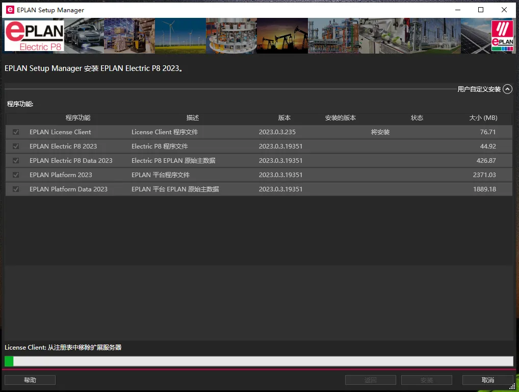Toggle the EPLAN Platform 2023 checkbox
This screenshot has height=392, width=519.
tap(16, 175)
